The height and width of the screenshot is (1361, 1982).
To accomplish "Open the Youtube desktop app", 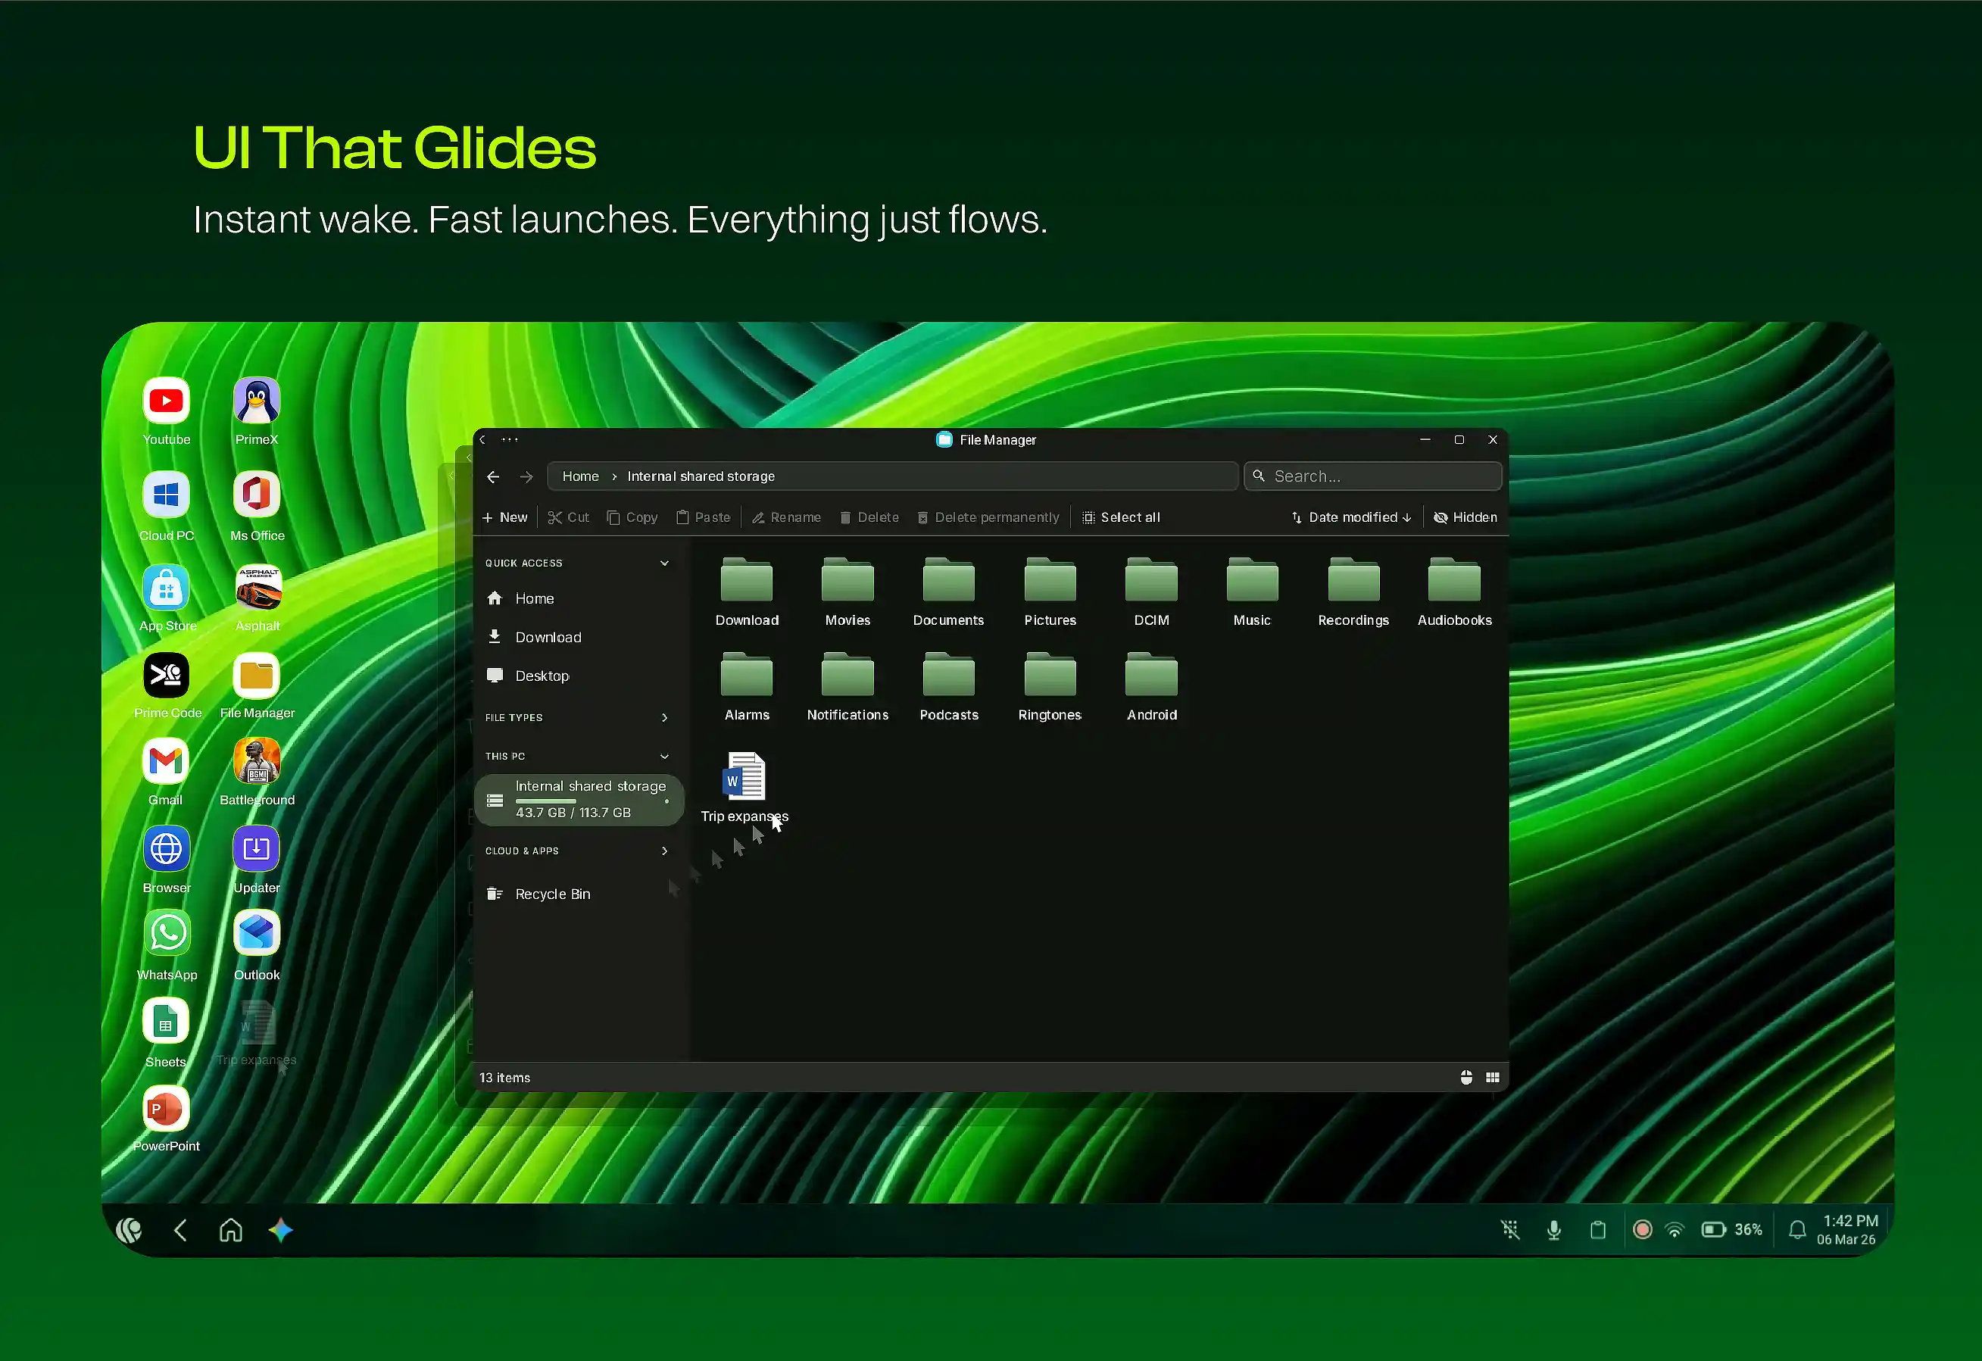I will tap(167, 401).
